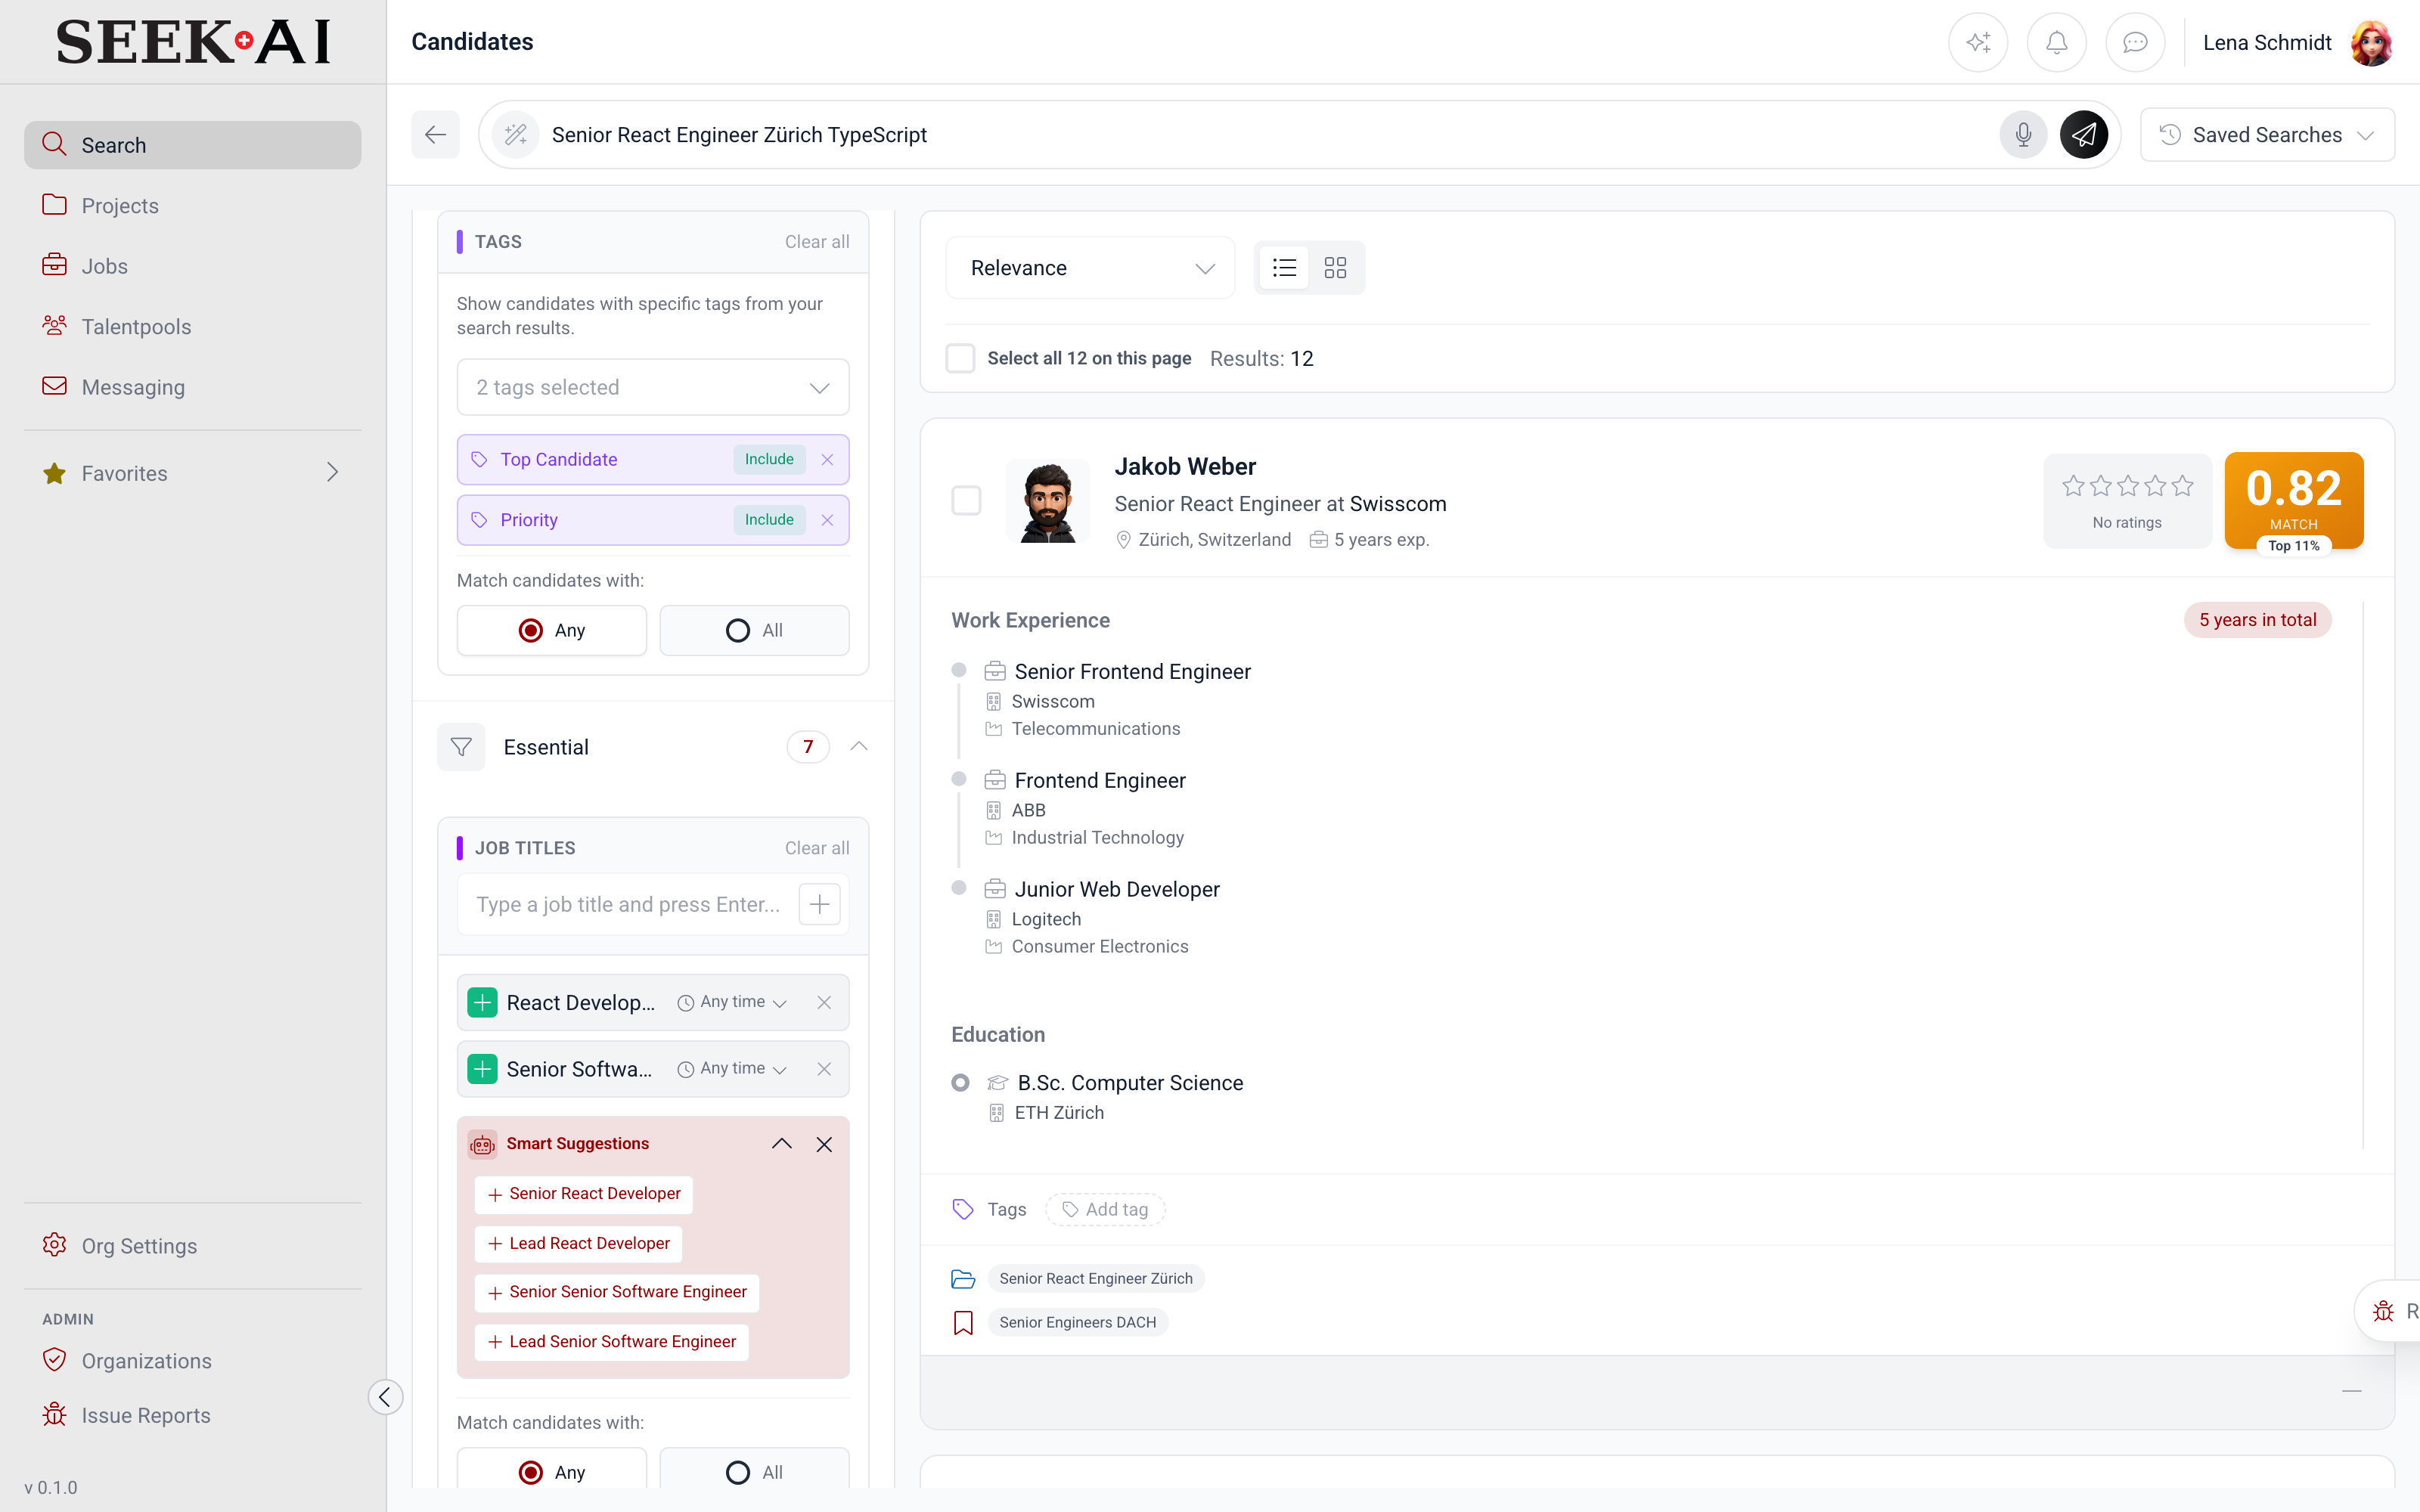This screenshot has width=2420, height=1512.
Task: Remove Senior Software job title filter
Action: pyautogui.click(x=824, y=1069)
